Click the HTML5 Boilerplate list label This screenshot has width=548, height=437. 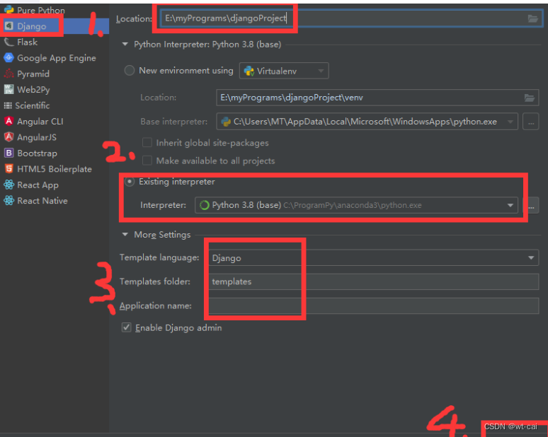(x=55, y=169)
